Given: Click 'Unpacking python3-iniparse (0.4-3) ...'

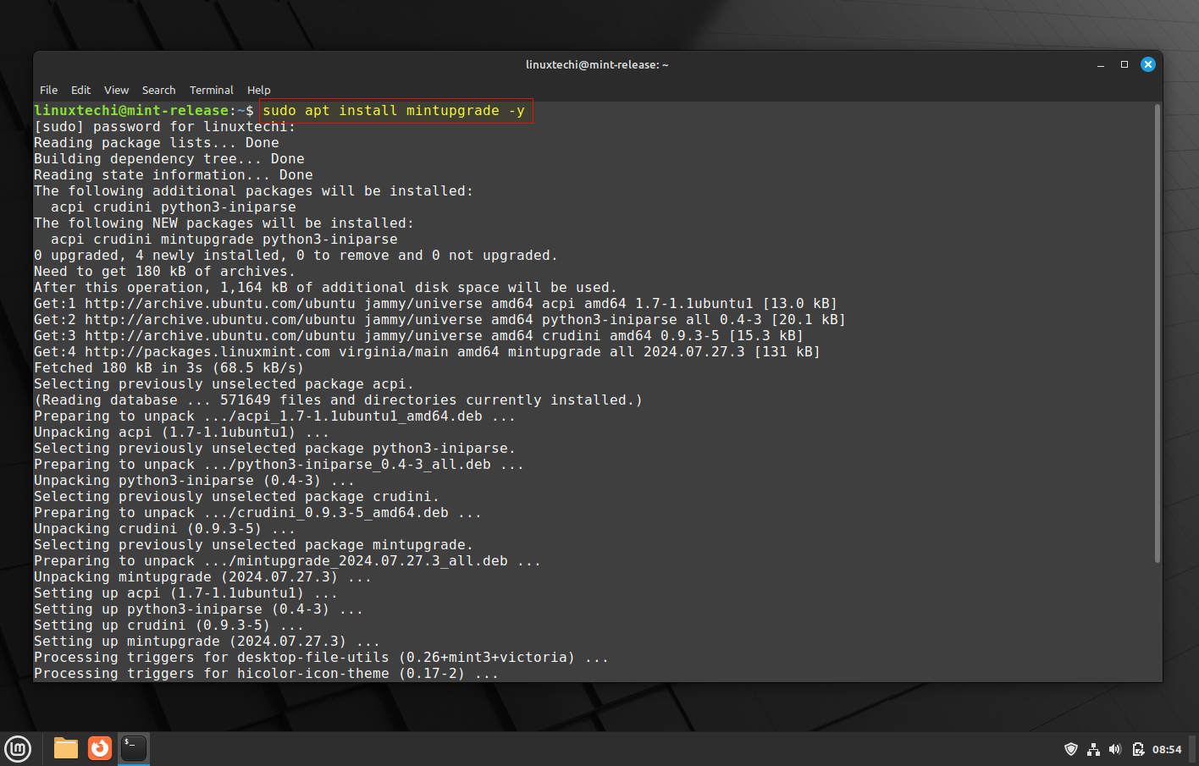Looking at the screenshot, I should 195,481.
